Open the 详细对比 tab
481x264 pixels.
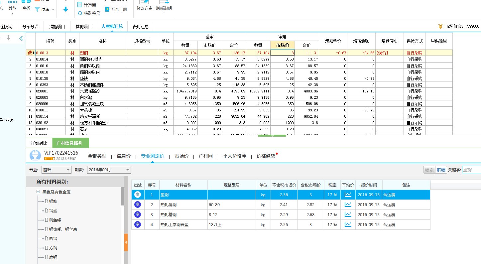tap(39, 143)
